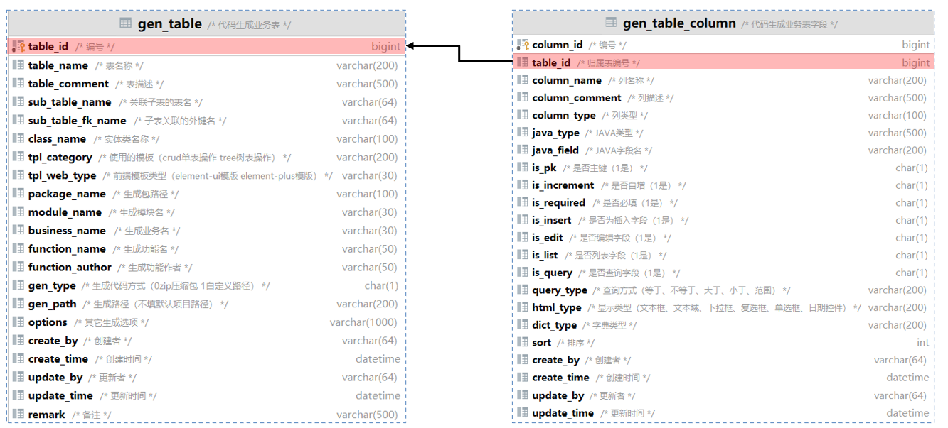Click the foreign key column icon of gen_table_column table_id
Image resolution: width=948 pixels, height=428 pixels.
pyautogui.click(x=523, y=62)
